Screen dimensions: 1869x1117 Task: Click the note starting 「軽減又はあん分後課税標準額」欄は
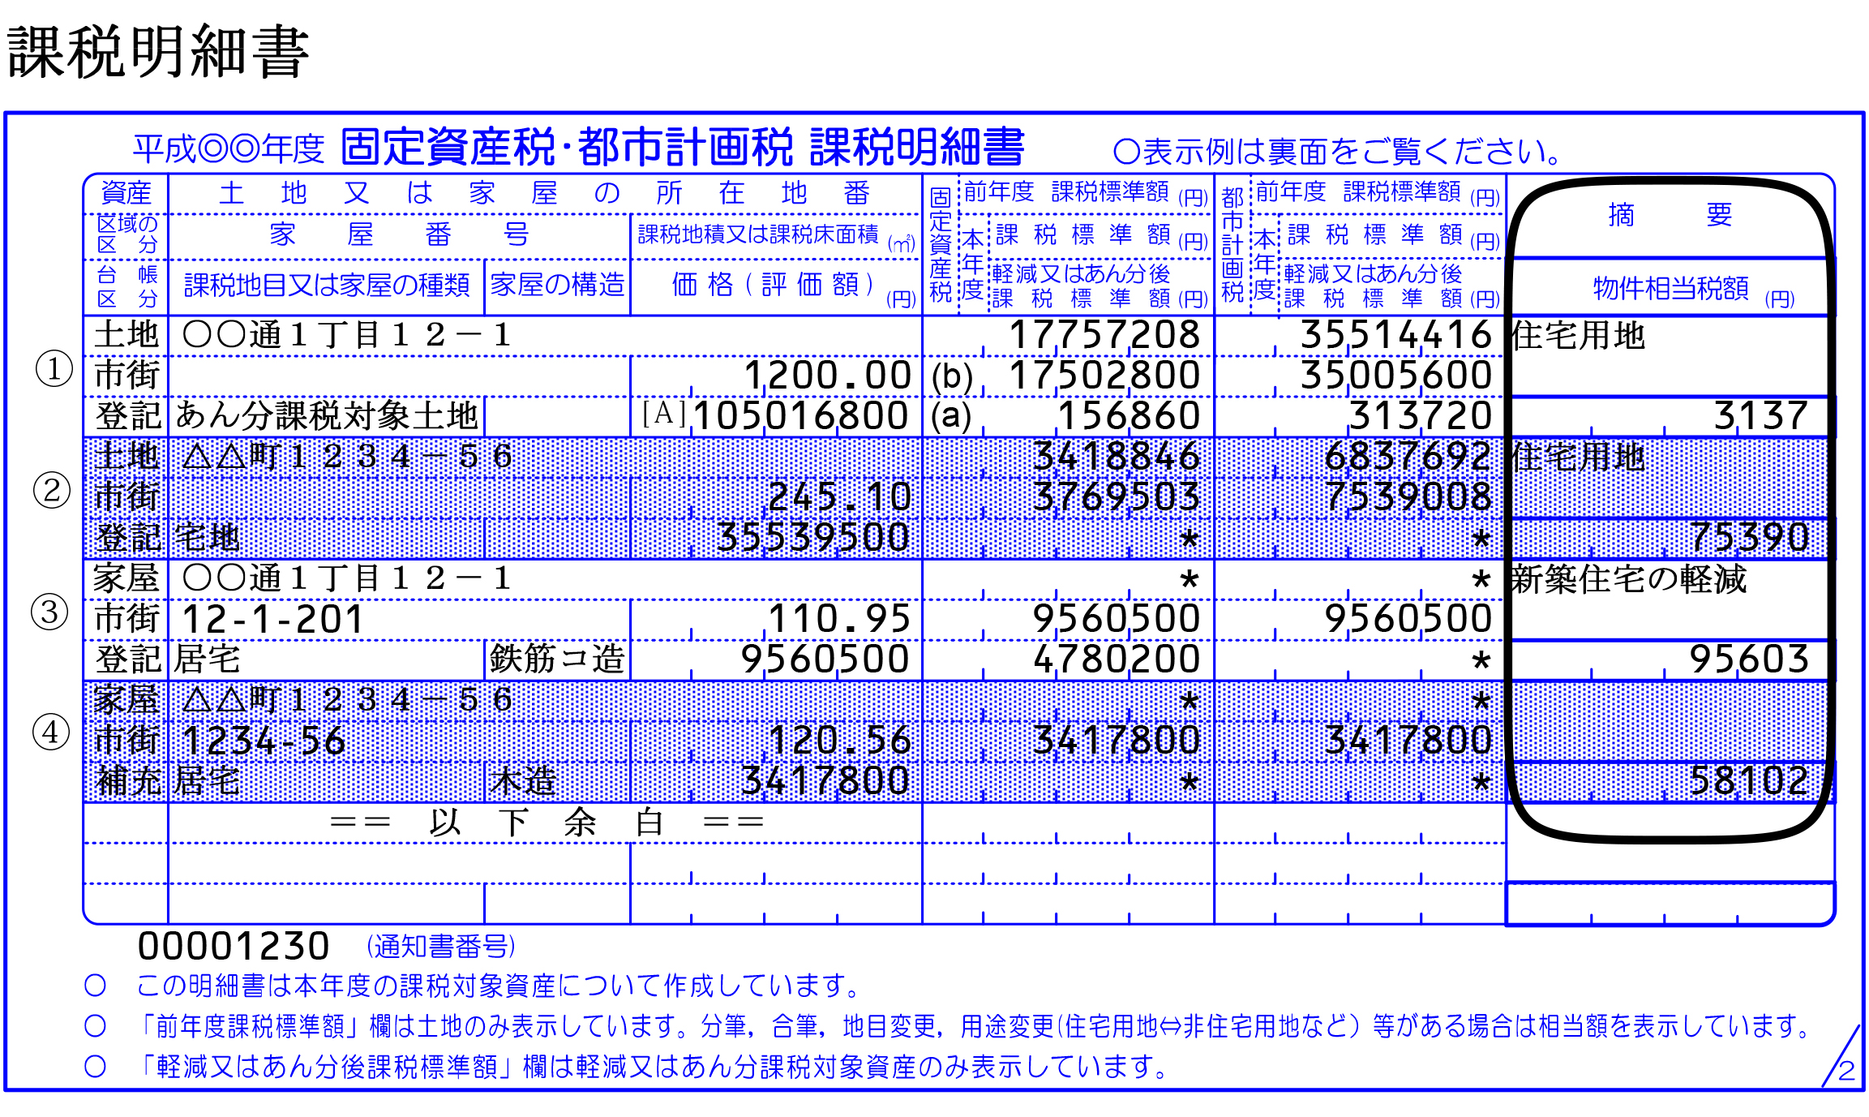tap(653, 1067)
